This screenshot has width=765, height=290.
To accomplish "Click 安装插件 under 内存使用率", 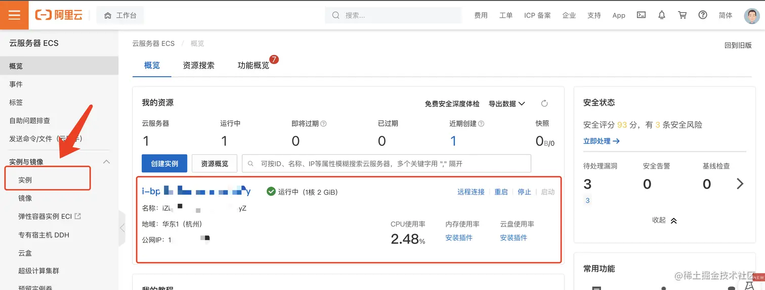I will 459,238.
